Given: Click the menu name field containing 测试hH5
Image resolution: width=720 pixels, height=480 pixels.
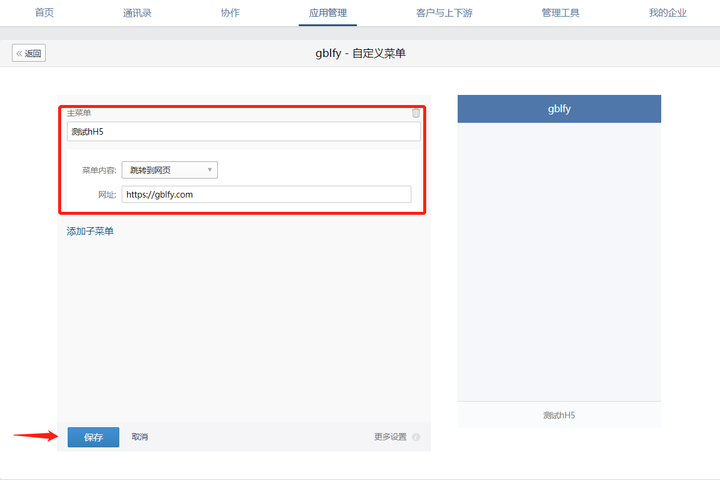Looking at the screenshot, I should click(243, 131).
